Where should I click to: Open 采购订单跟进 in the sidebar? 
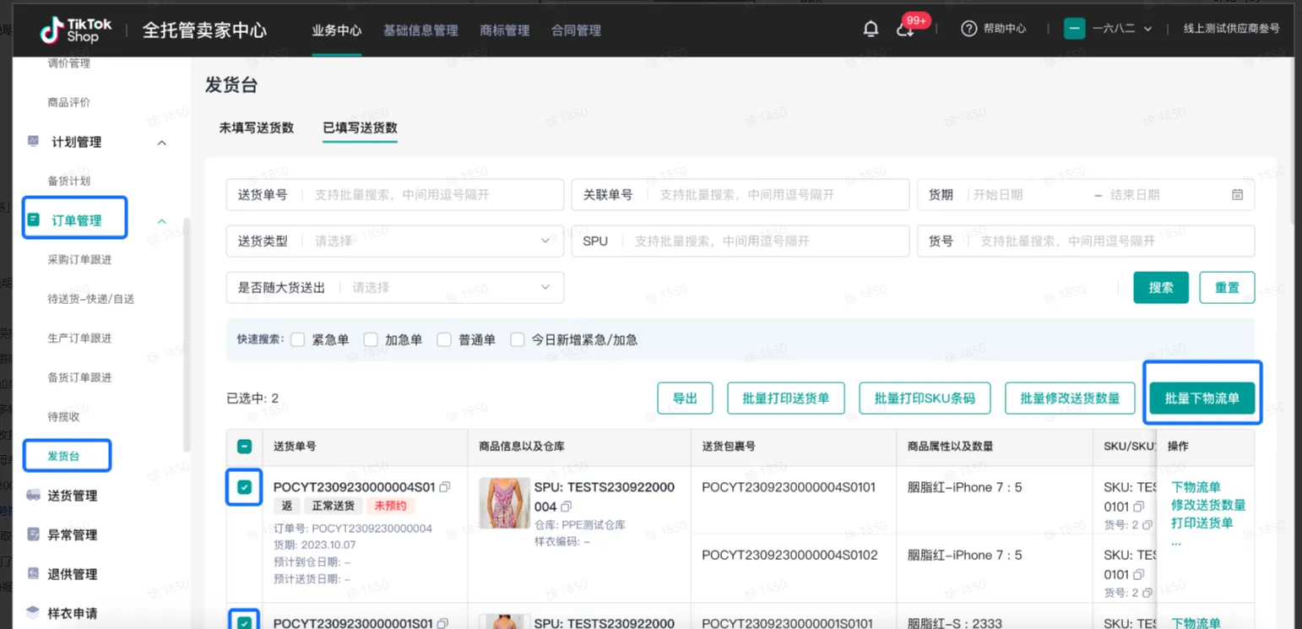click(x=79, y=260)
